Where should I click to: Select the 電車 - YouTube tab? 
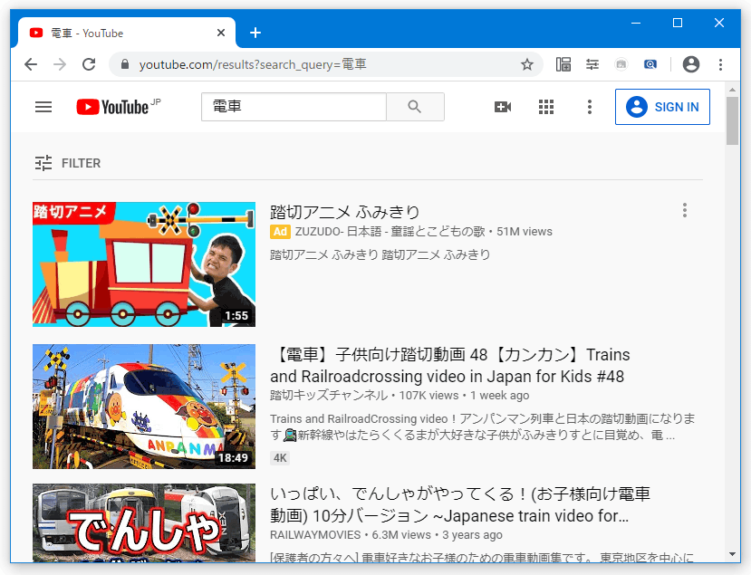pyautogui.click(x=127, y=33)
